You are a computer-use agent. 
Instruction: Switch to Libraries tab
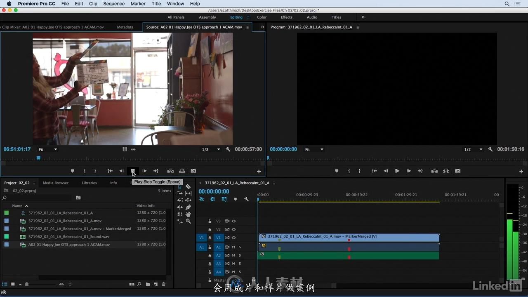[x=89, y=183]
